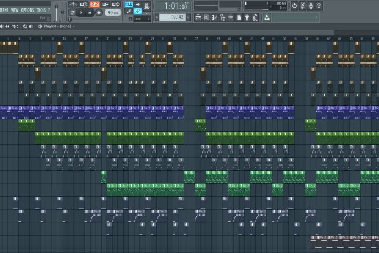Toggle the metronome
The height and width of the screenshot is (253, 379).
click(73, 4)
